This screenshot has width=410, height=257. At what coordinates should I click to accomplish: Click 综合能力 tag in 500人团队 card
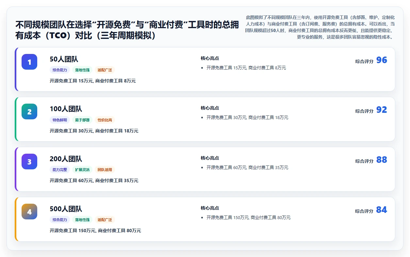pyautogui.click(x=60, y=220)
